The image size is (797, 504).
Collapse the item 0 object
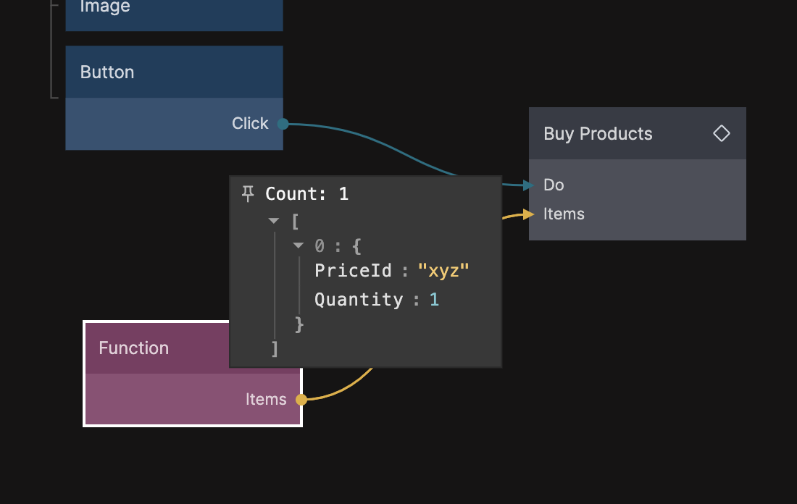click(299, 246)
